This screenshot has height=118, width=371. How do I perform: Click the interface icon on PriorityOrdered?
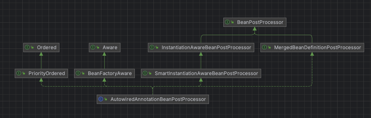click(19, 73)
